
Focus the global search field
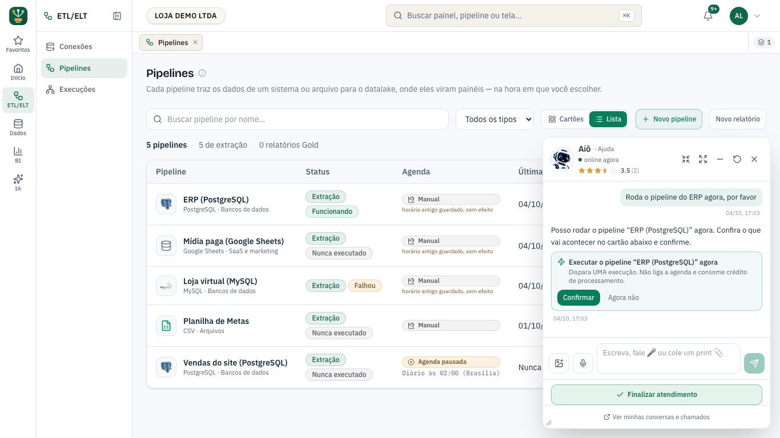tap(514, 16)
